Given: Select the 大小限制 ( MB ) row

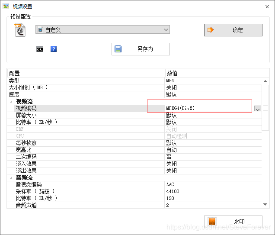Looking at the screenshot, I should tap(134, 87).
